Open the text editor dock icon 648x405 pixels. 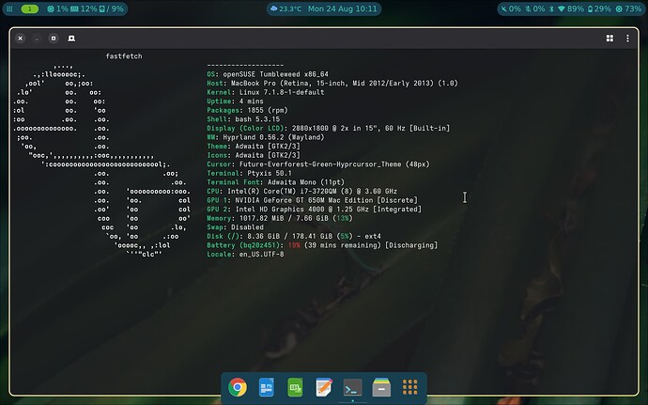[x=324, y=388]
